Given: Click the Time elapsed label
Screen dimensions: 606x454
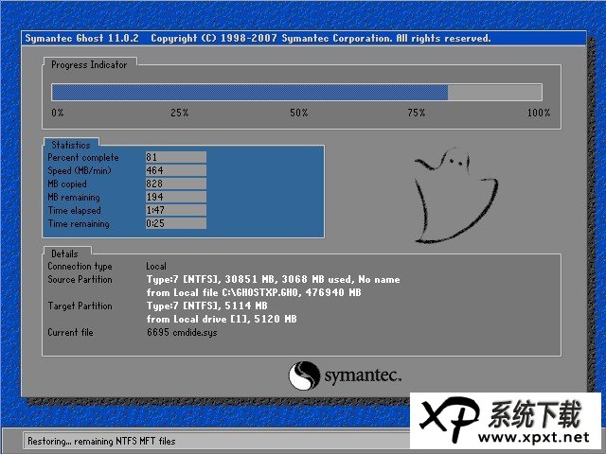Looking at the screenshot, I should [x=74, y=210].
